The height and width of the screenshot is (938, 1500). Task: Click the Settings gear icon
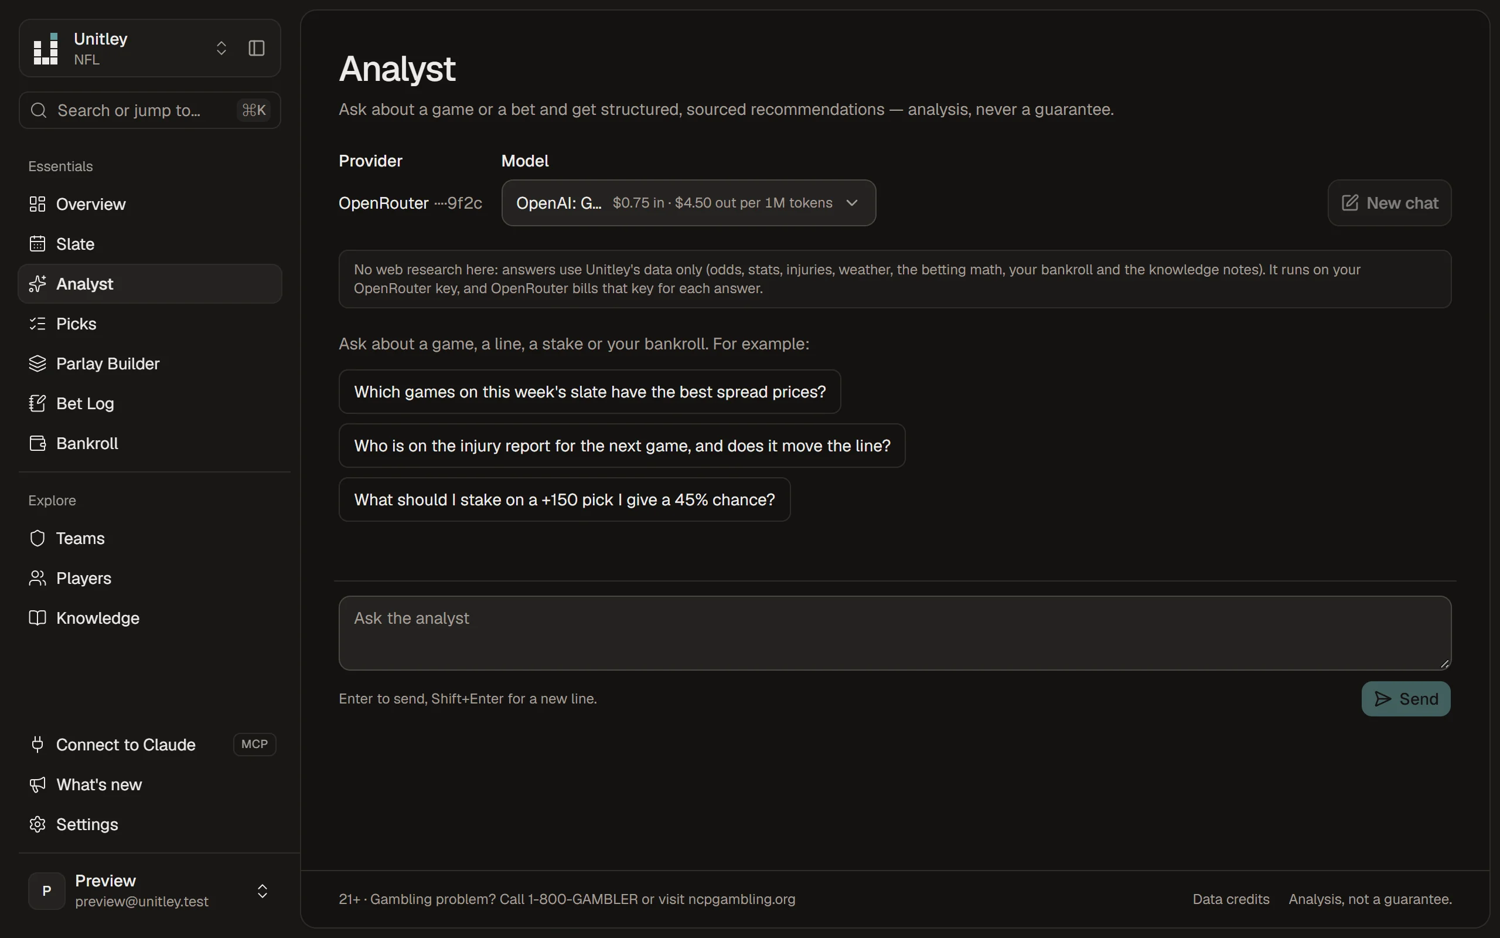pos(37,824)
